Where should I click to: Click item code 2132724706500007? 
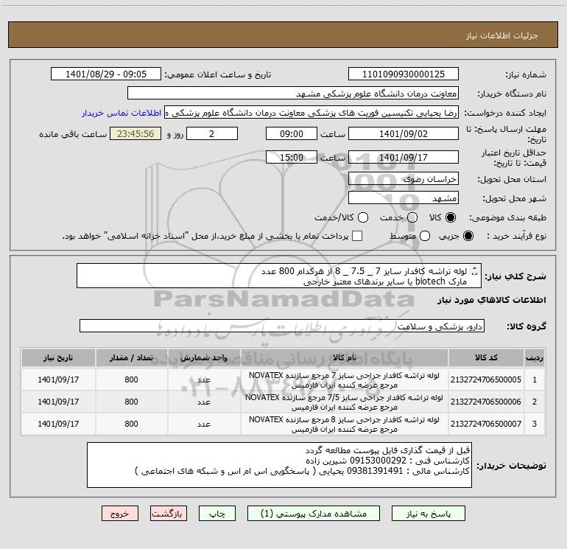[486, 424]
